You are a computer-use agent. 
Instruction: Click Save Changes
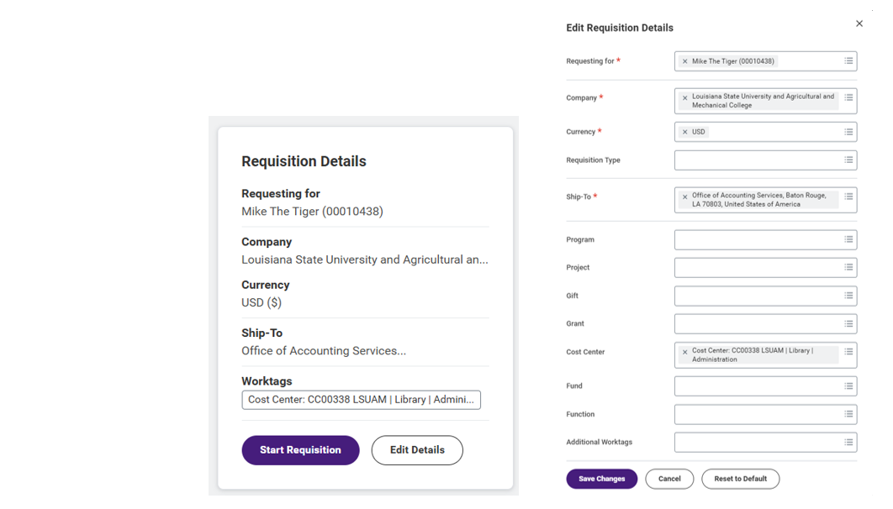[601, 479]
